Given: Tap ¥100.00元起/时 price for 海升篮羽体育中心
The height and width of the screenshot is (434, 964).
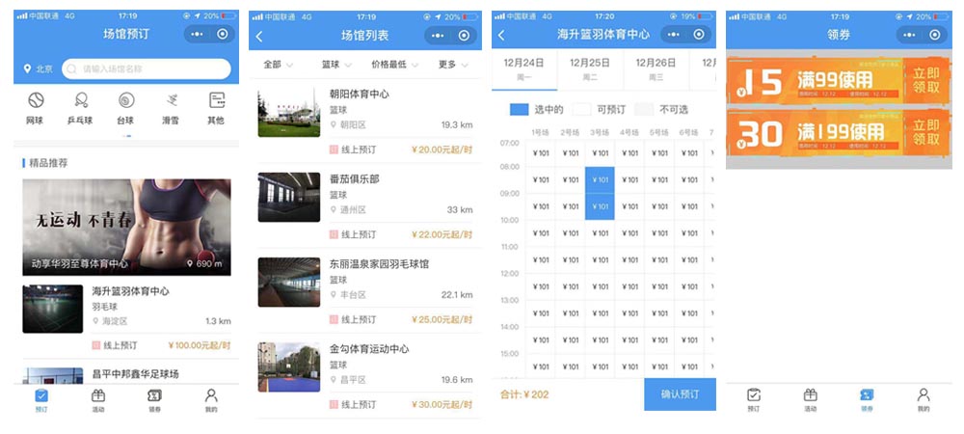Looking at the screenshot, I should (200, 345).
